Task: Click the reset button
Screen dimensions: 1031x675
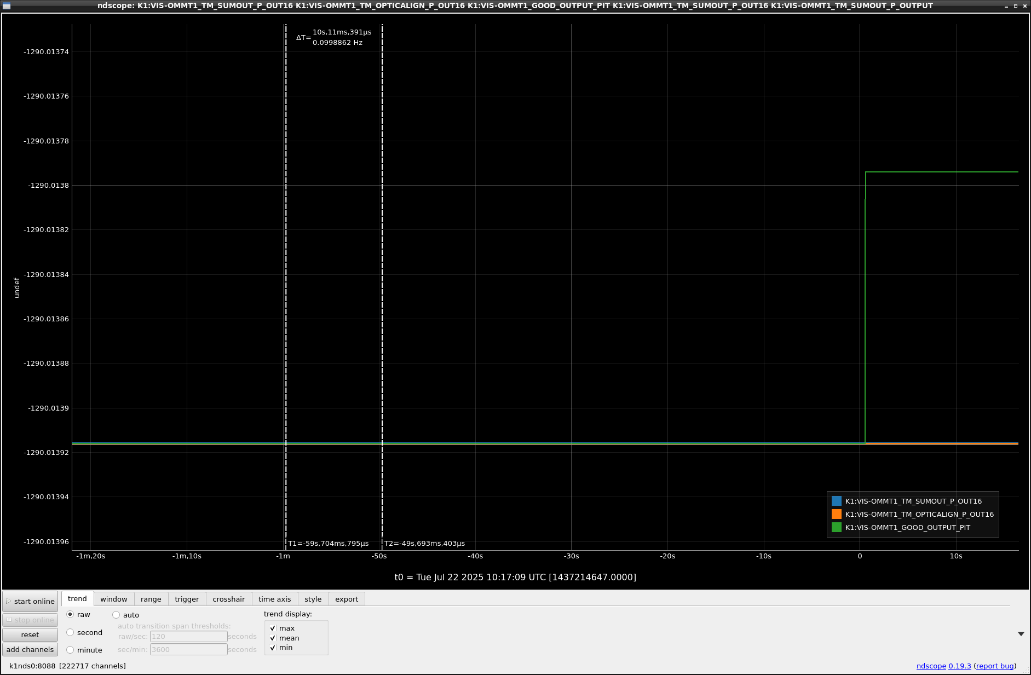Action: pos(30,634)
